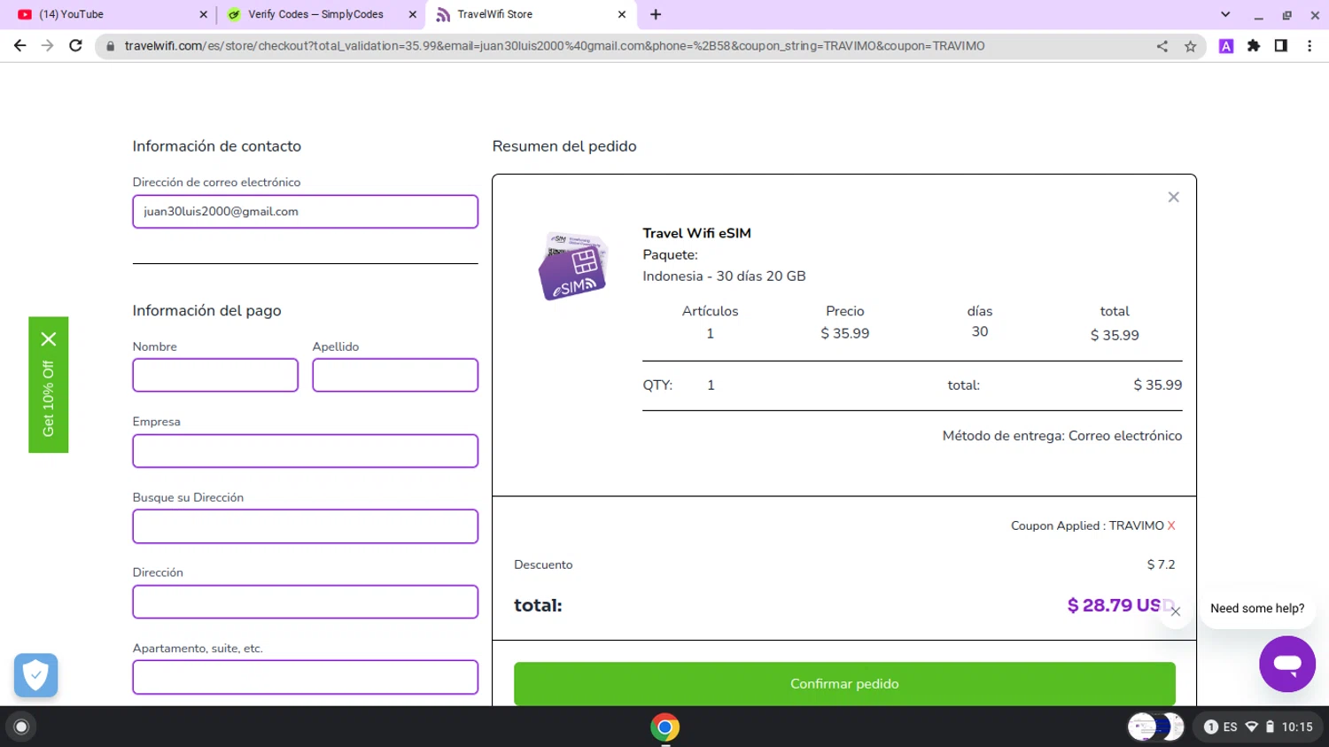This screenshot has width=1329, height=747.
Task: View site security lock icon
Action: click(110, 46)
